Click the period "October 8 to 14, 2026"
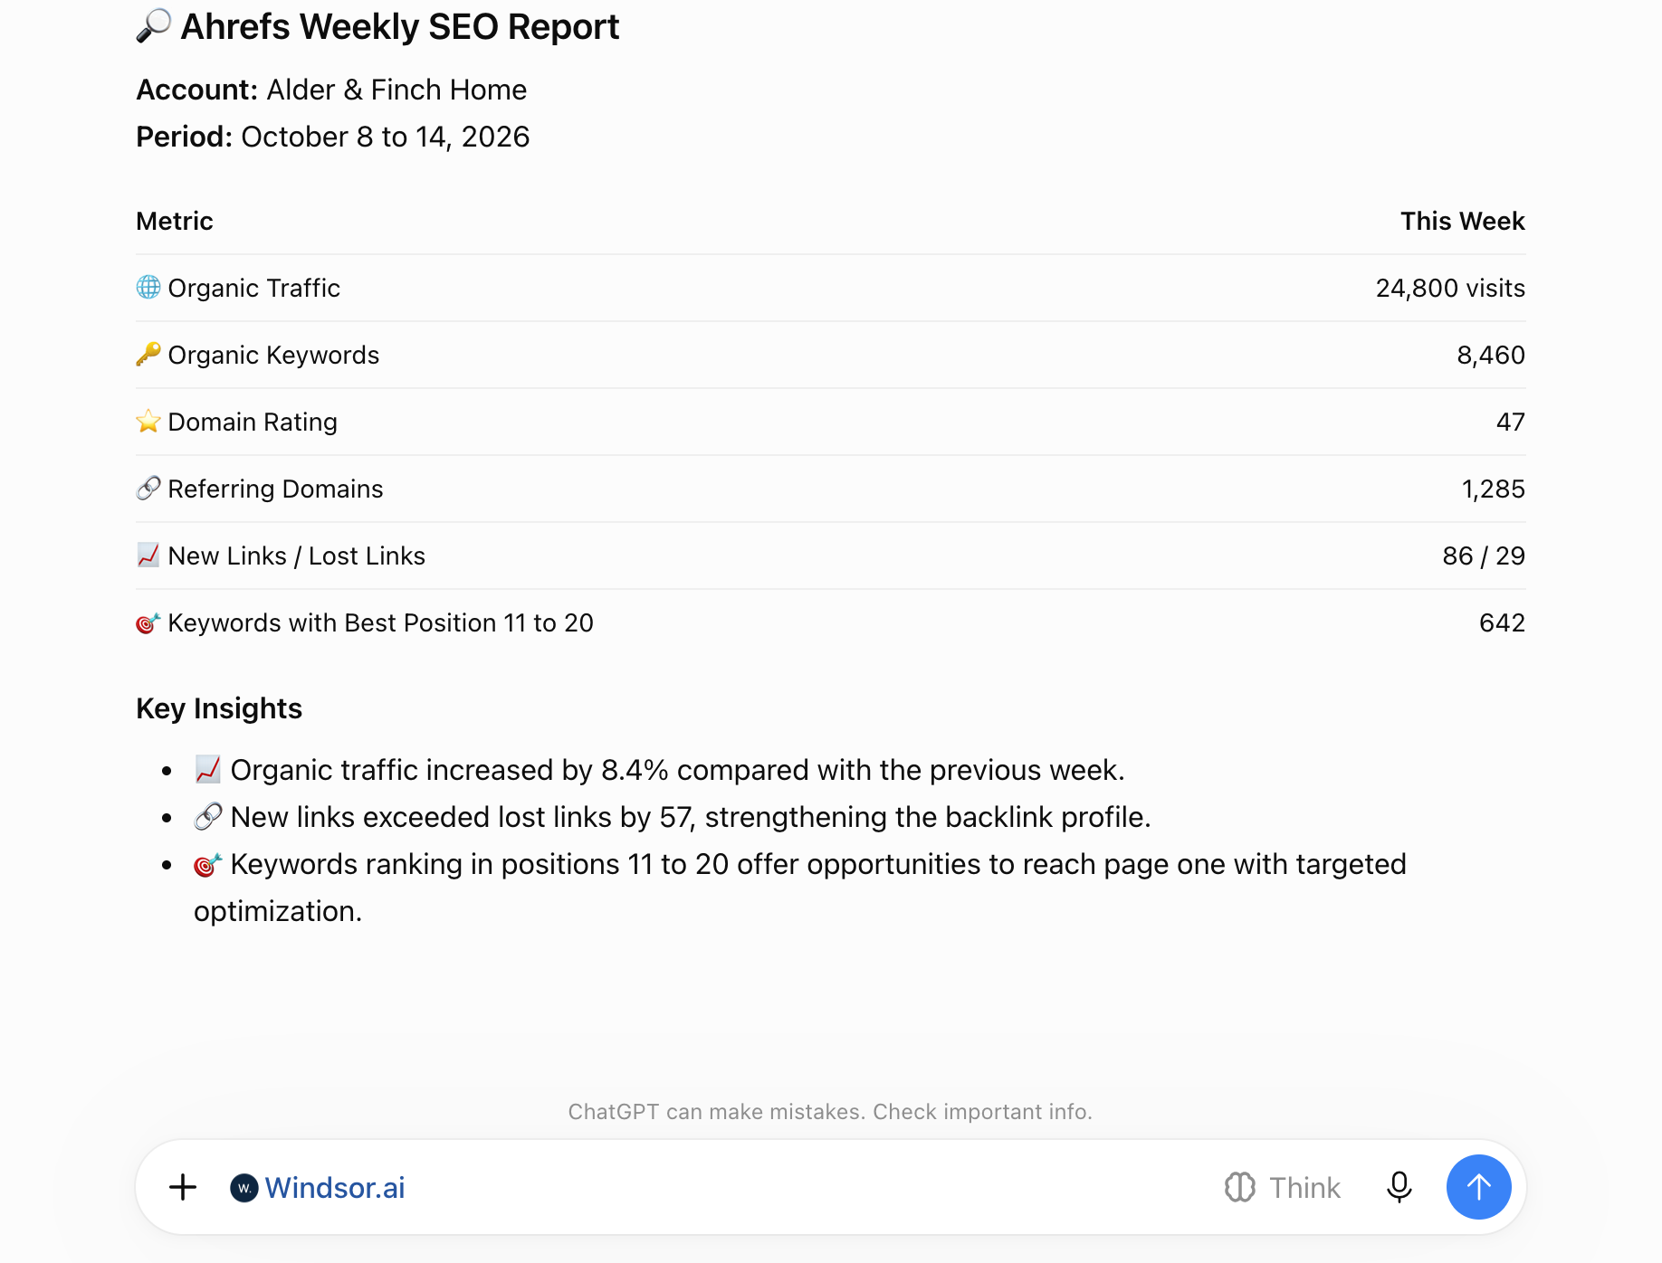The height and width of the screenshot is (1263, 1662). pos(386,137)
